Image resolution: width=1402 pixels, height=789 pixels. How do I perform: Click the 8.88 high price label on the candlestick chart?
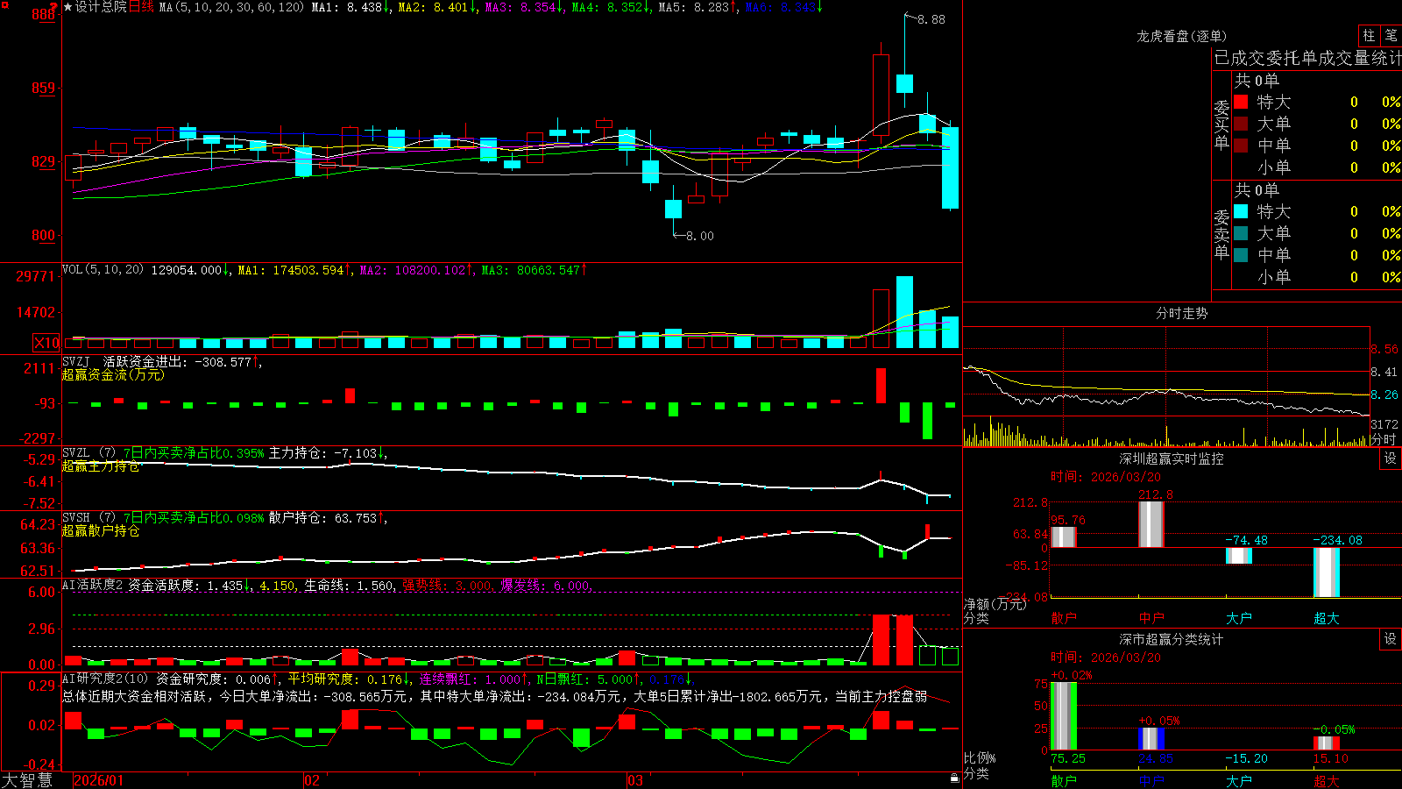pyautogui.click(x=931, y=19)
